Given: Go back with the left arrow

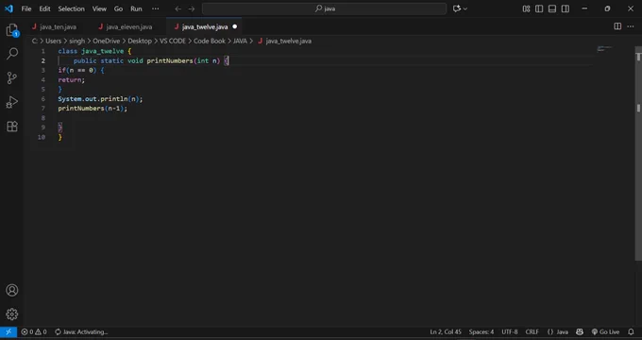Looking at the screenshot, I should pyautogui.click(x=177, y=8).
